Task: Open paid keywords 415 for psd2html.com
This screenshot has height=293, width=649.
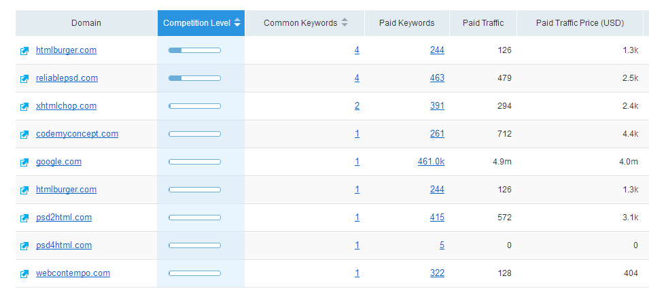Action: (437, 217)
